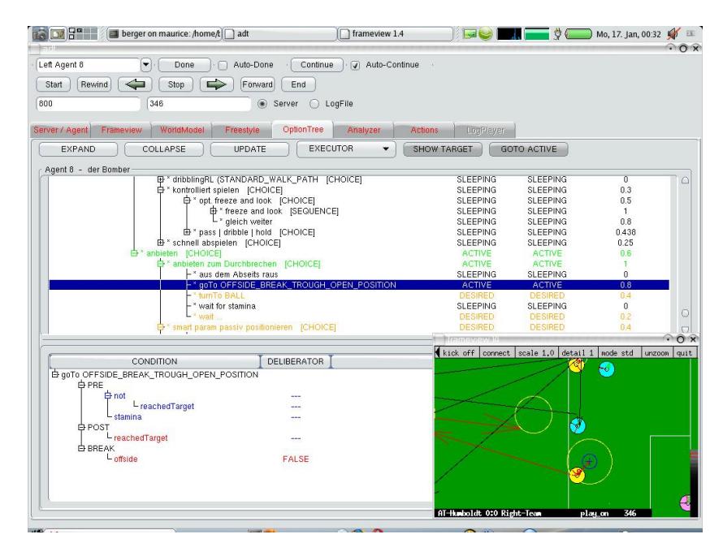723x556 pixels.
Task: Click connect in frameview window
Action: pos(496,353)
